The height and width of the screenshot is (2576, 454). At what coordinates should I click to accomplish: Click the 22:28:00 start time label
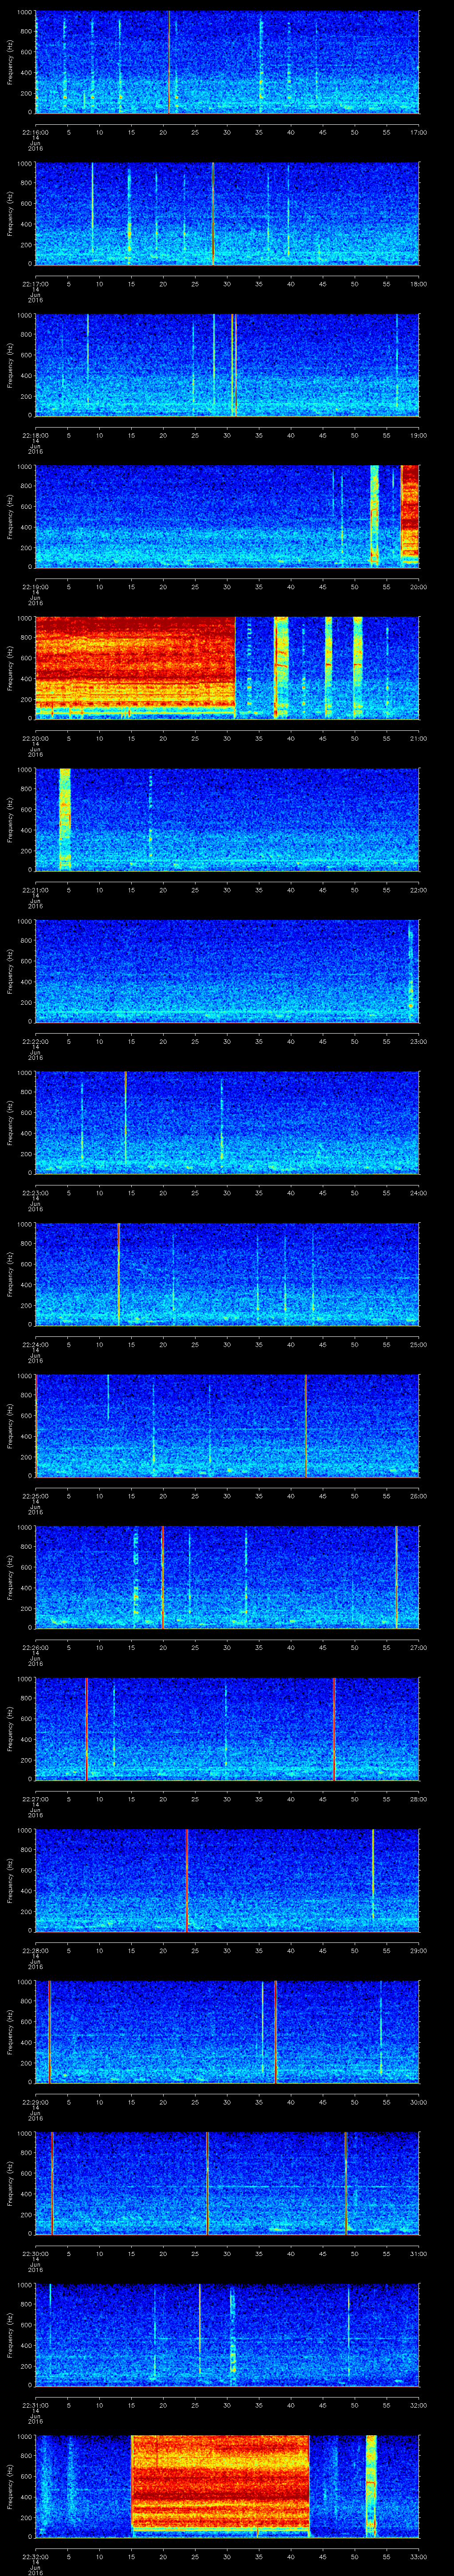(36, 1950)
